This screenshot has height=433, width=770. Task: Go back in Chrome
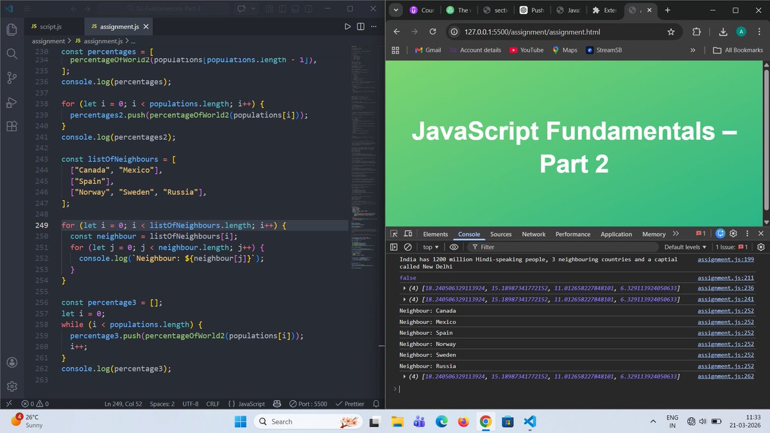coord(397,32)
